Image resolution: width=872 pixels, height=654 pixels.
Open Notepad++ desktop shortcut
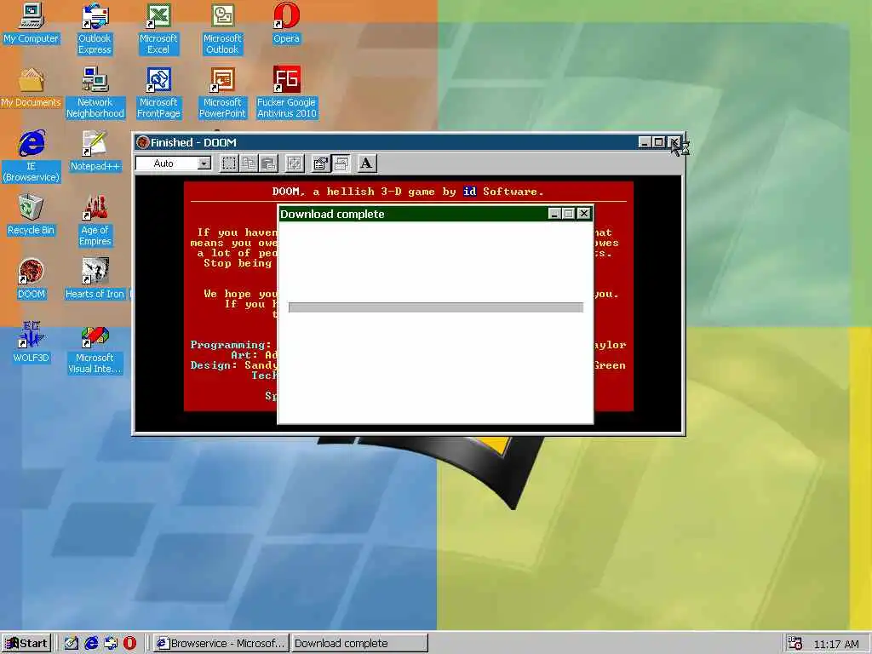coord(95,152)
